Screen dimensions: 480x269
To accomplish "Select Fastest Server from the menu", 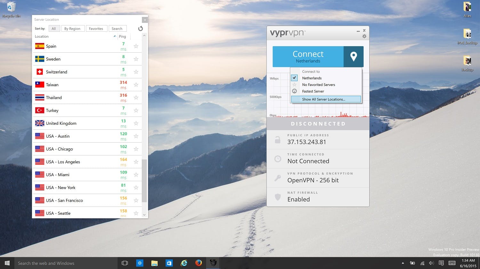I will coord(326,91).
